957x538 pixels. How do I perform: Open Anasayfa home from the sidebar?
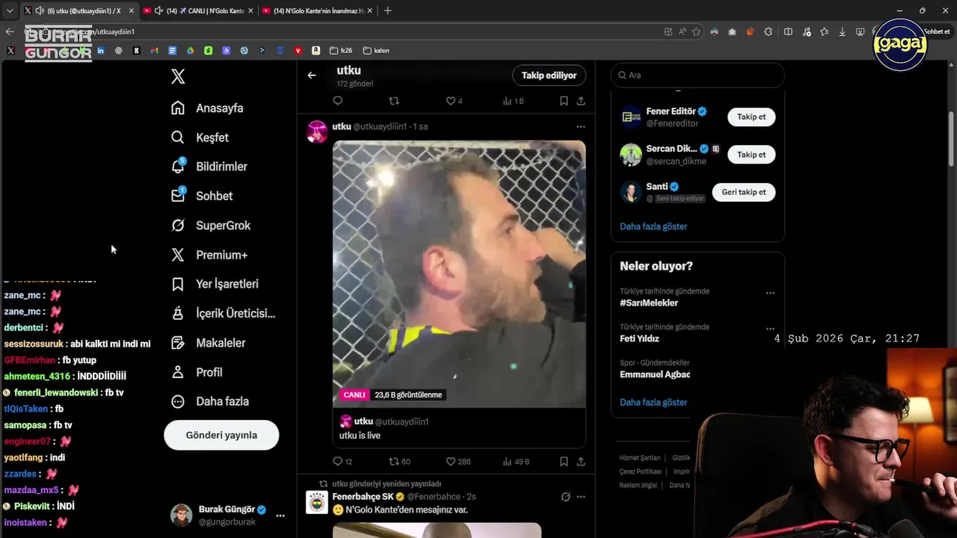point(207,108)
